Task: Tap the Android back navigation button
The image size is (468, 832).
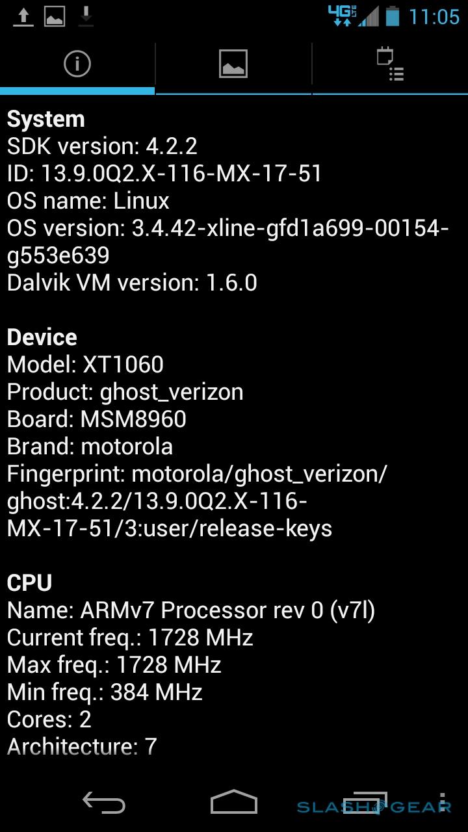Action: (x=103, y=803)
